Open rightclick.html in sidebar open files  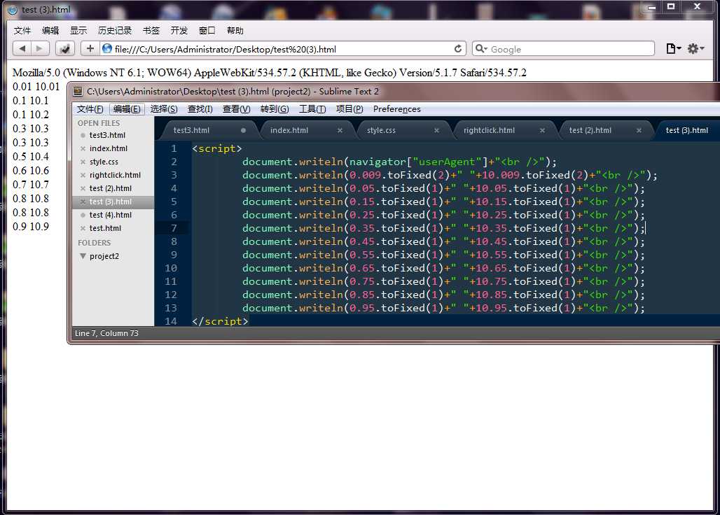click(x=116, y=175)
